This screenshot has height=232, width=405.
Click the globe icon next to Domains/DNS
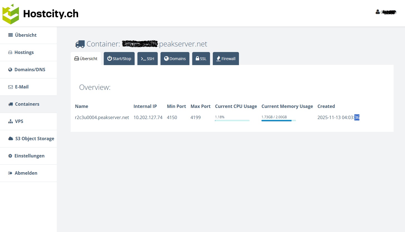10,70
